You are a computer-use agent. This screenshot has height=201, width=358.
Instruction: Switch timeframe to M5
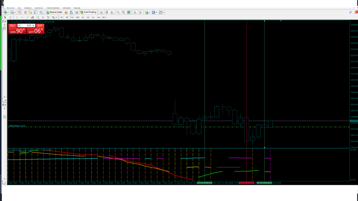pos(67,17)
